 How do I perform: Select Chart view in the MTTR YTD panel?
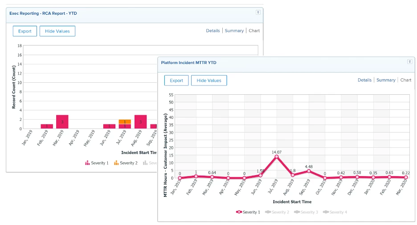[405, 80]
